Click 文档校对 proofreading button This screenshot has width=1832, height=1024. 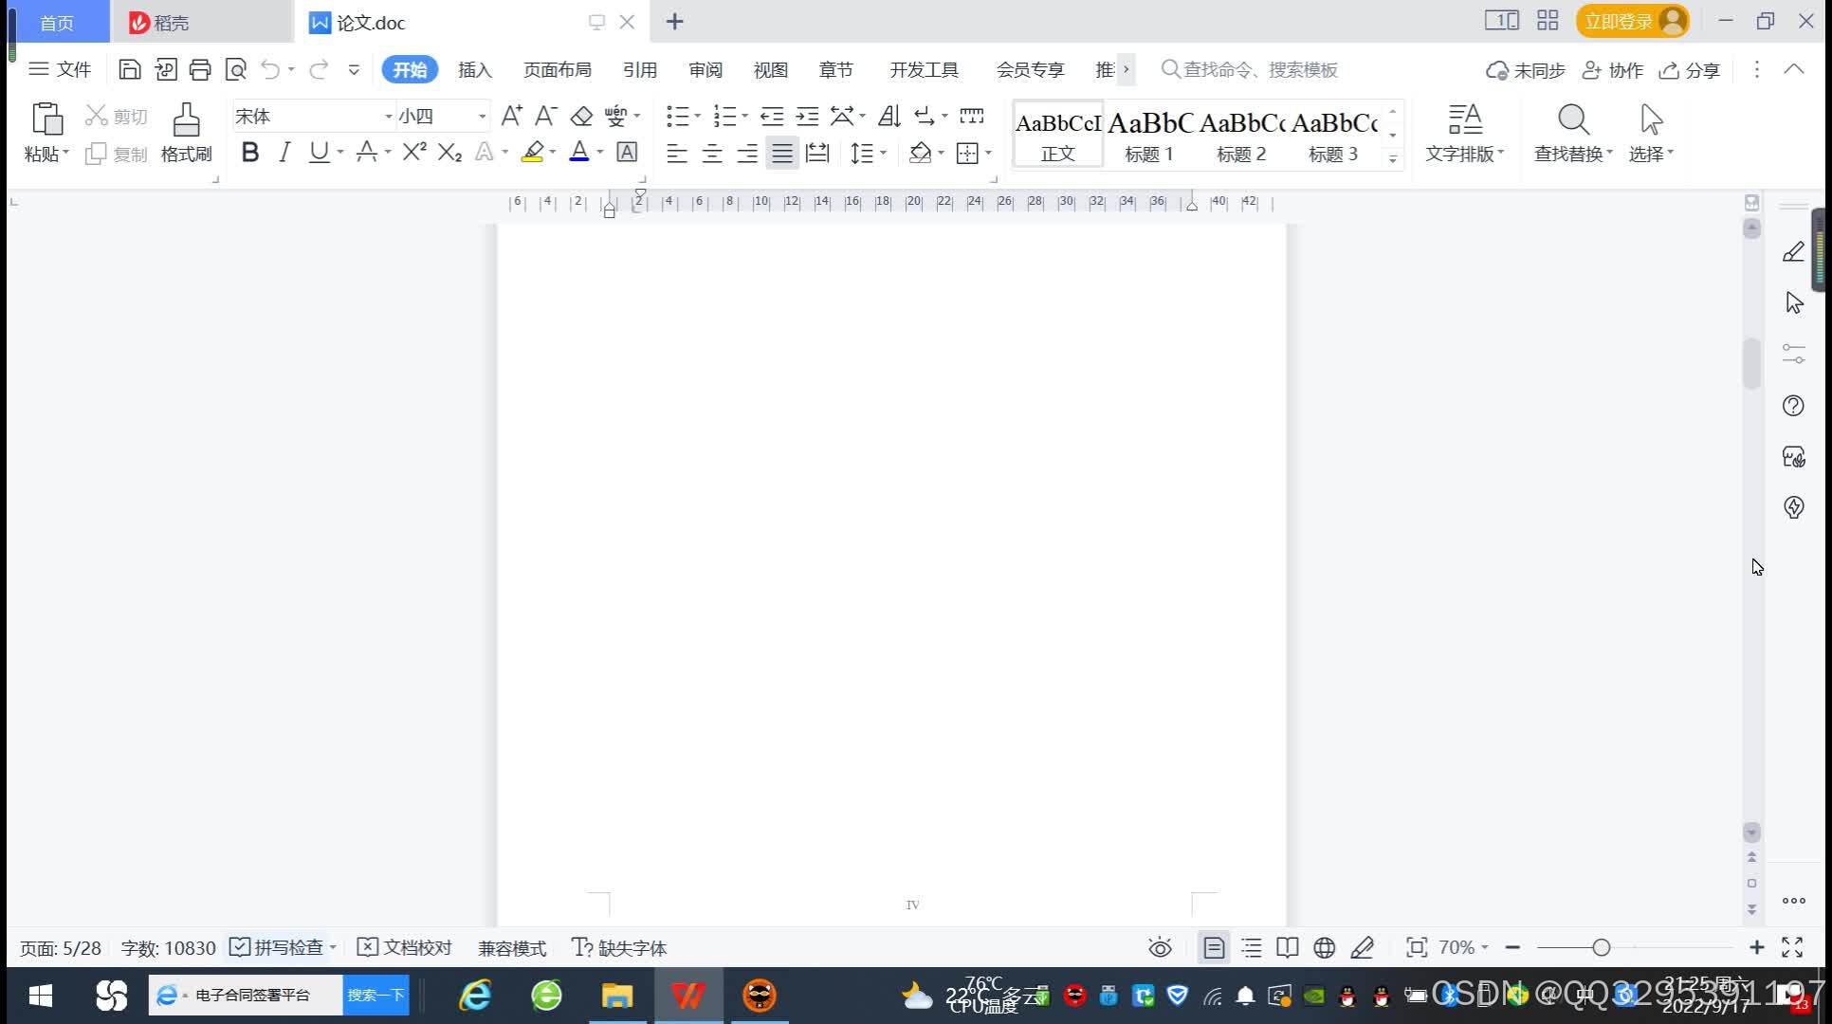(x=405, y=947)
